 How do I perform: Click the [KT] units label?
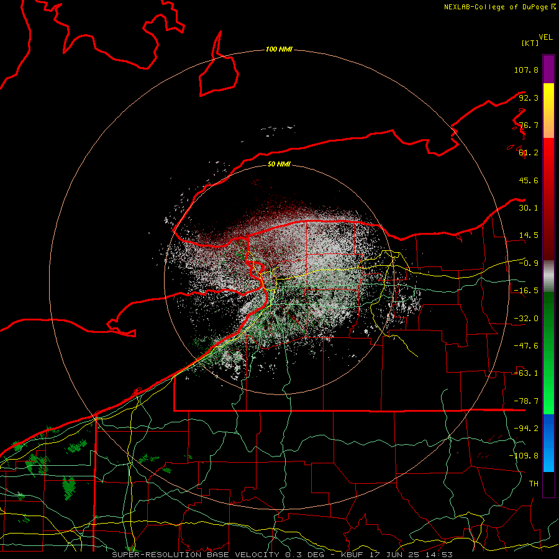pyautogui.click(x=530, y=43)
